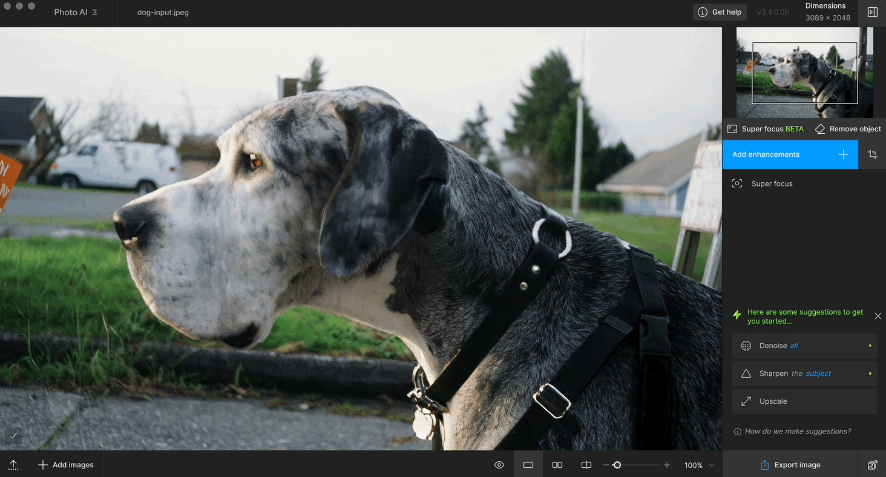Select the crop tool icon

click(872, 154)
